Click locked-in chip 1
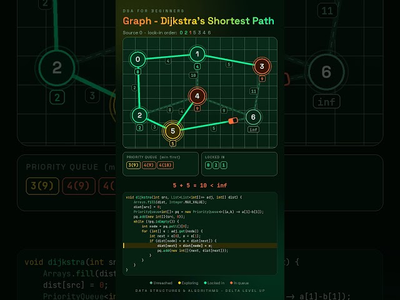Screen dimensions: 400x300 [x=224, y=165]
